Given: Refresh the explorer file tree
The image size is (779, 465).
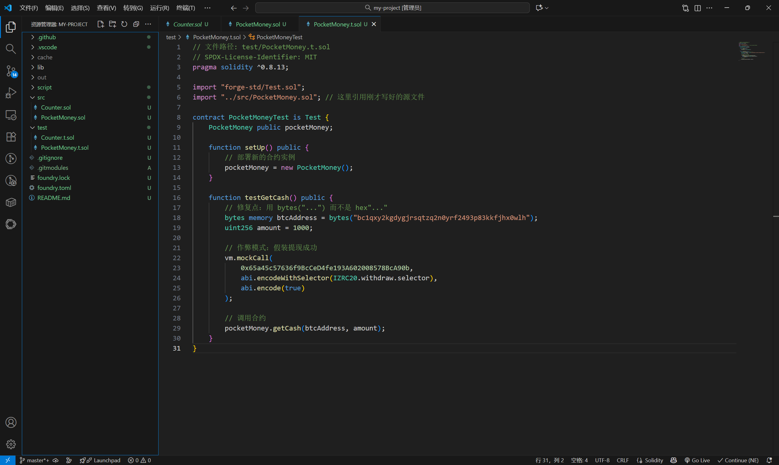Looking at the screenshot, I should 124,24.
